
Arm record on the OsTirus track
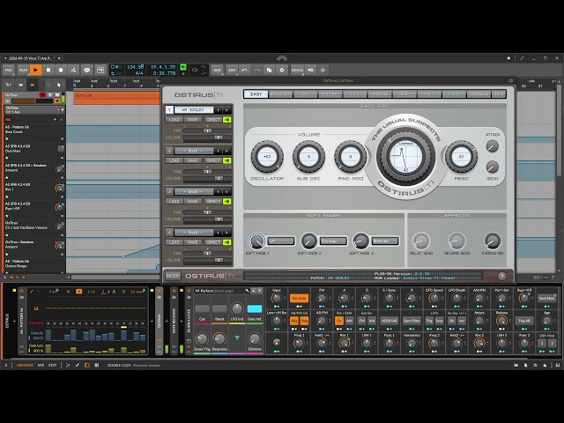pyautogui.click(x=43, y=95)
